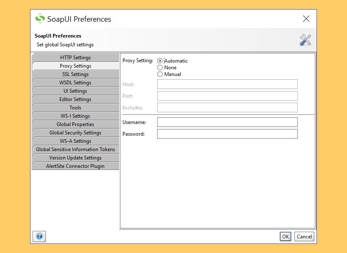The image size is (347, 253).
Task: Click the SoapUI logo icon in title bar
Action: point(40,19)
